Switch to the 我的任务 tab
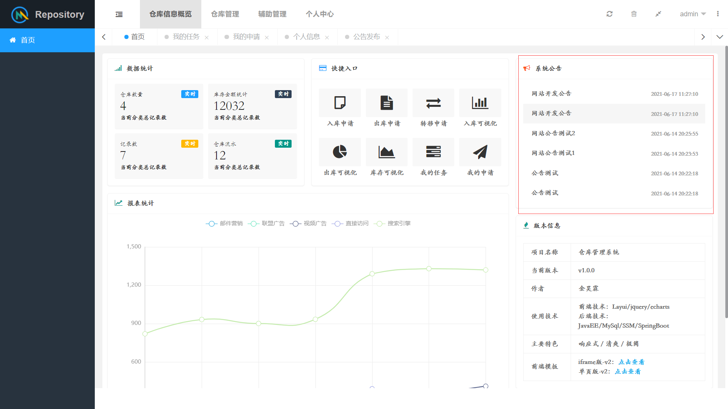 [186, 37]
